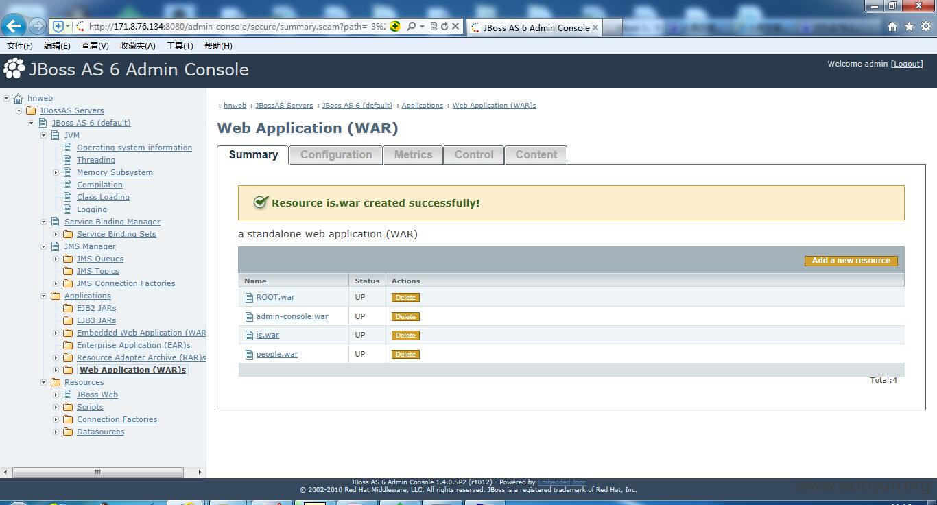Delete the admin-console.war application
937x505 pixels.
pyautogui.click(x=405, y=317)
